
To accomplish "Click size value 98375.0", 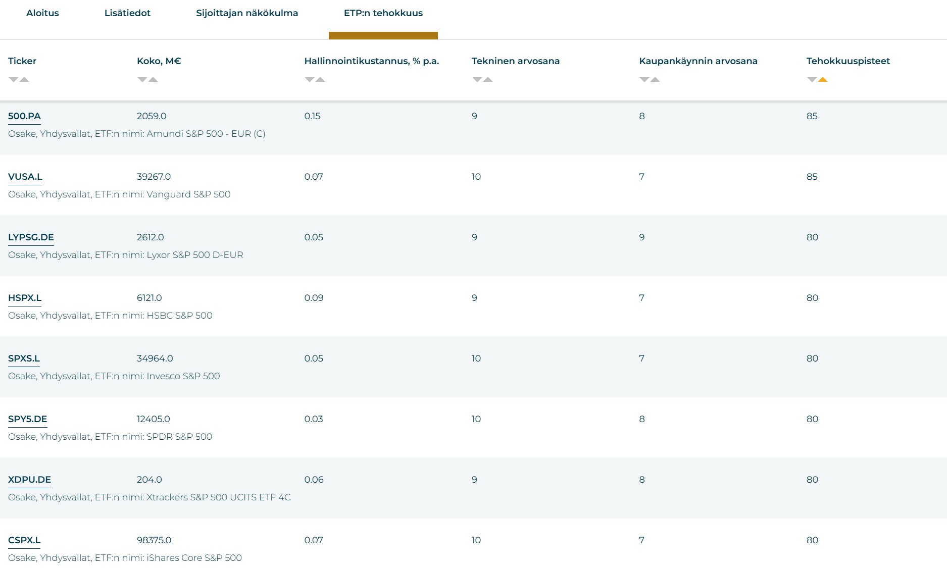I will click(x=154, y=540).
